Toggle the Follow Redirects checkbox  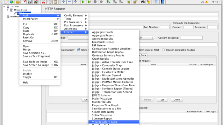(79, 50)
